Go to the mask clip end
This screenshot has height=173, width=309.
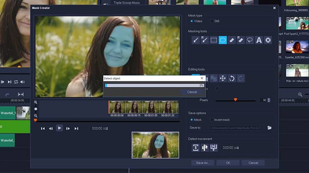pos(76,128)
